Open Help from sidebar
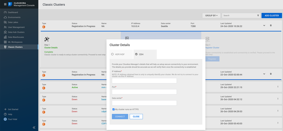 (x=10, y=114)
